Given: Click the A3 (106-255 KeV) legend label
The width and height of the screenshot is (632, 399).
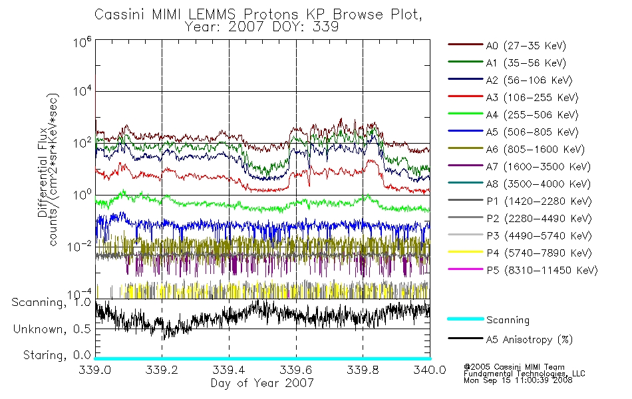Looking at the screenshot, I should (x=532, y=98).
